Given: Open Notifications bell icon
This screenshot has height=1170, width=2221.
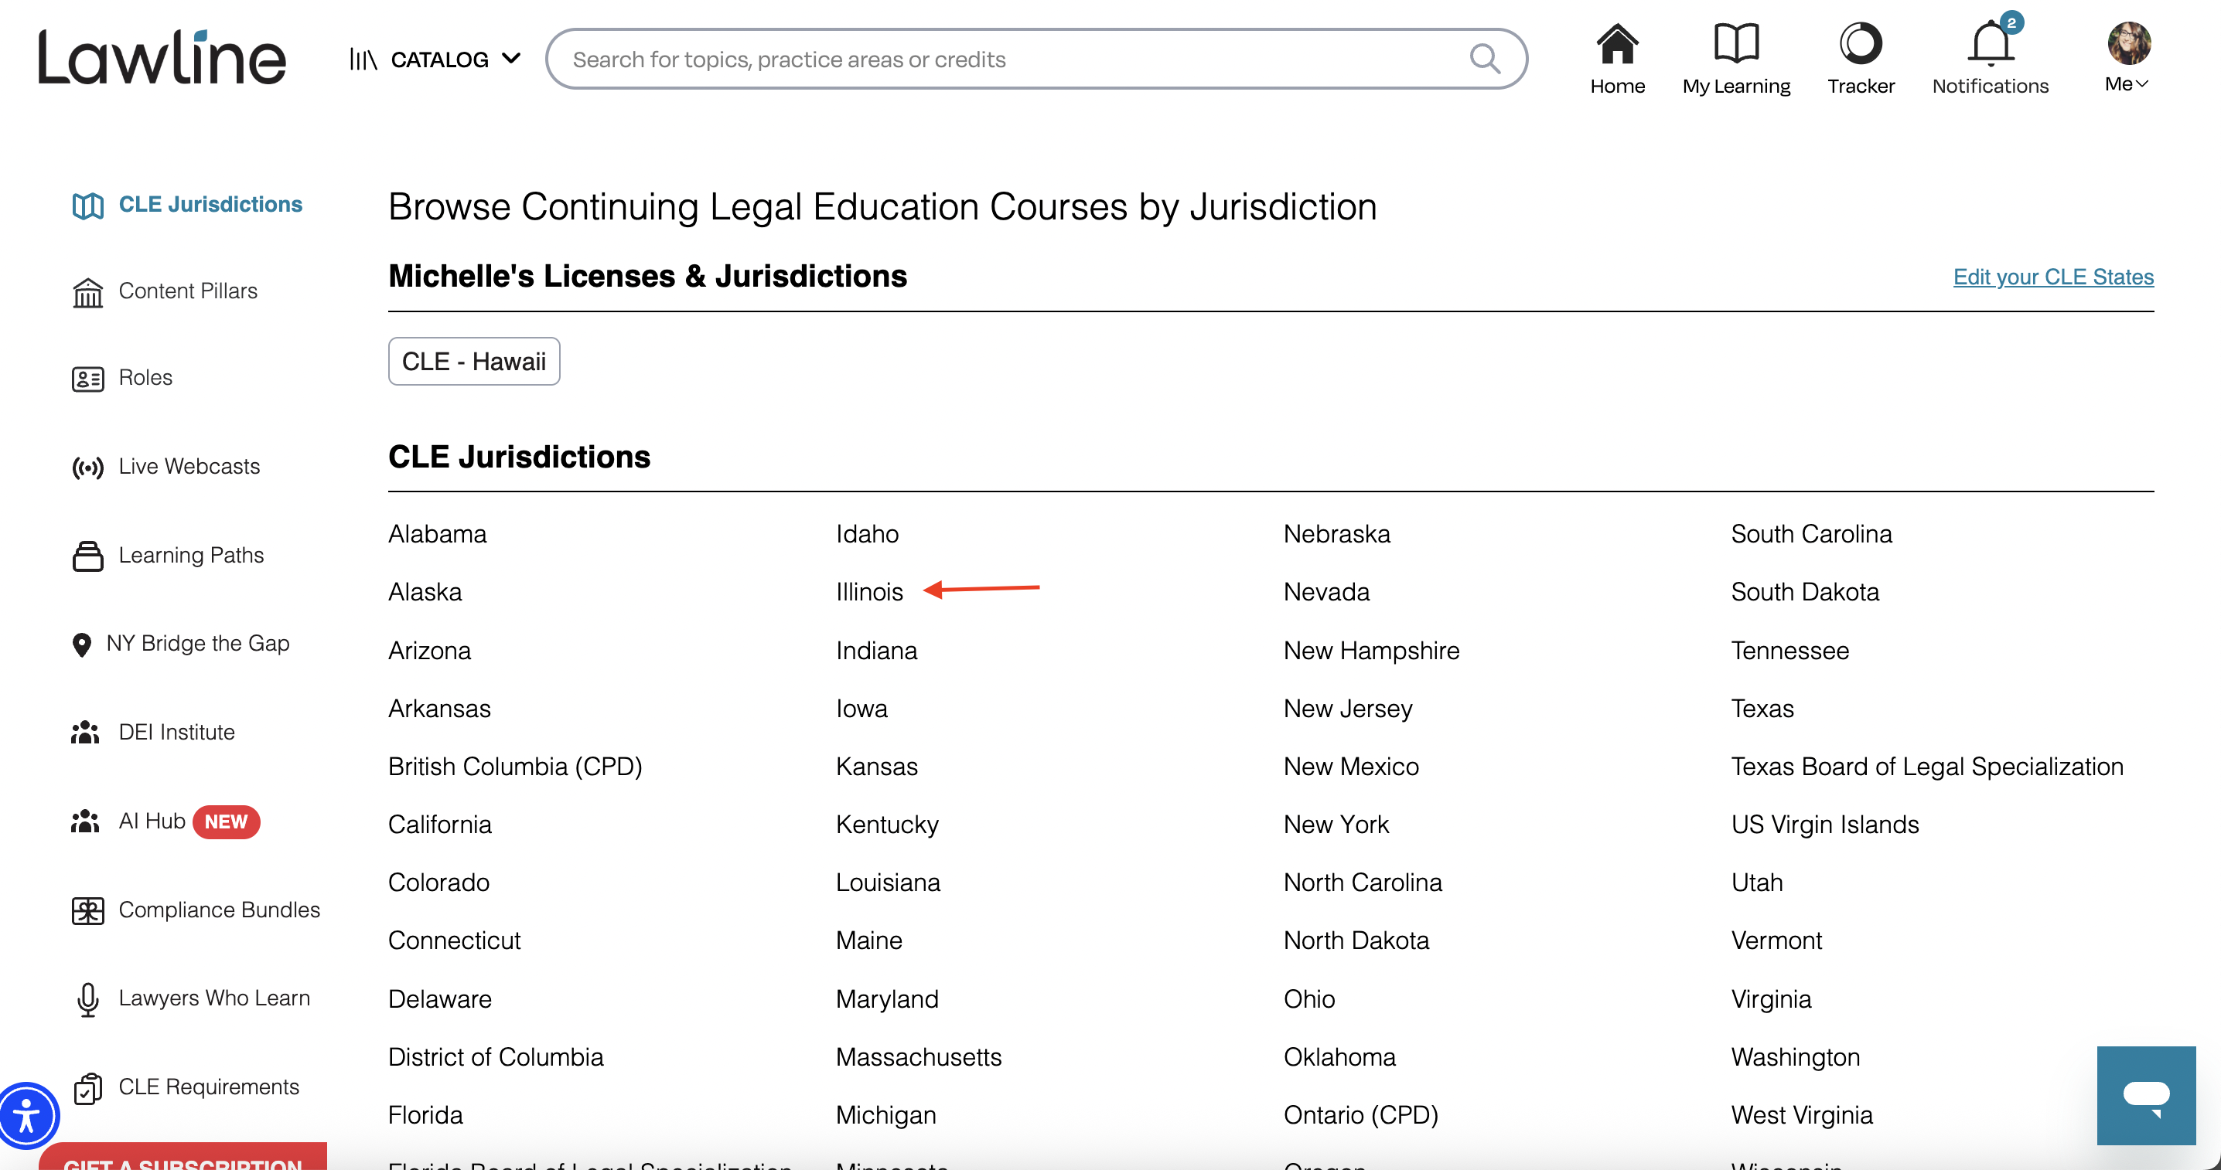Looking at the screenshot, I should [1990, 43].
